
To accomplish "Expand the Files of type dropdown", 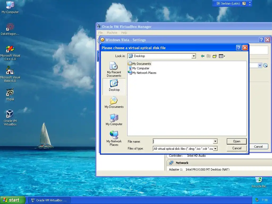I will [215, 149].
